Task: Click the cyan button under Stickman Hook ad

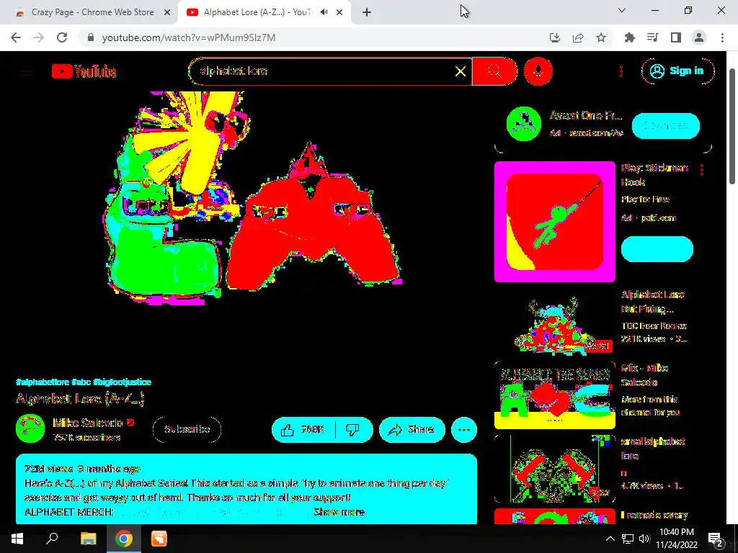Action: pyautogui.click(x=657, y=248)
